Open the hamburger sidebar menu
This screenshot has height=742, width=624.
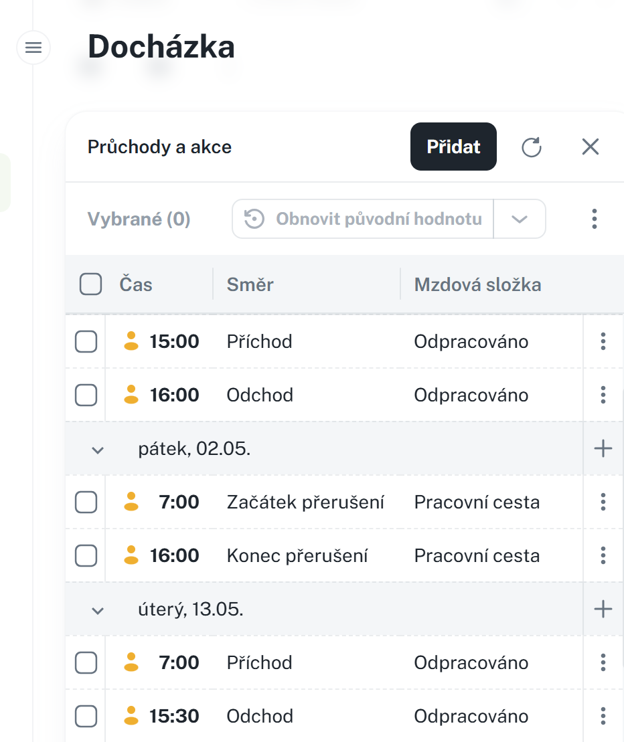(x=33, y=48)
